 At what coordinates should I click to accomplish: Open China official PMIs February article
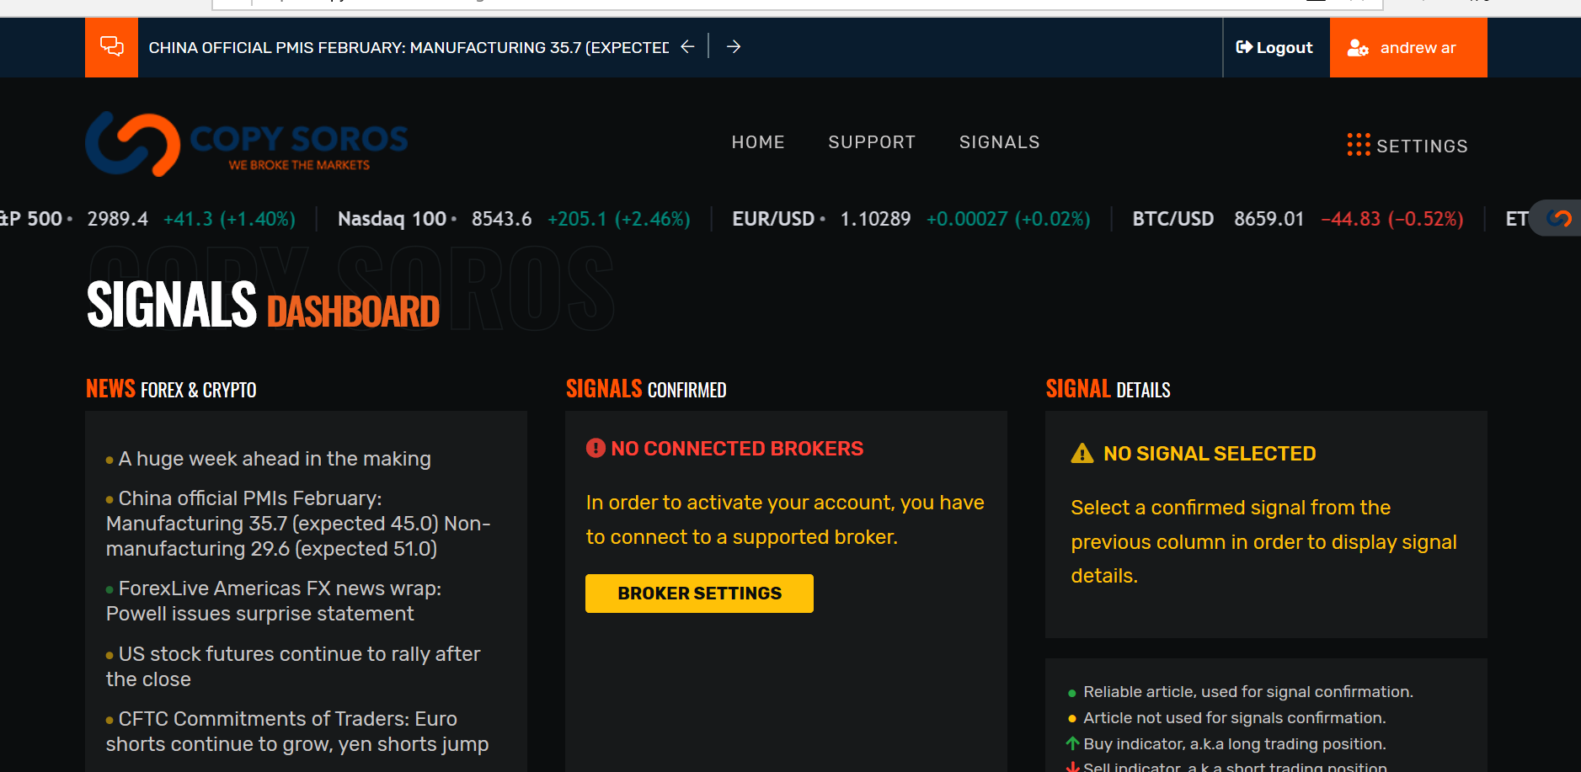[298, 524]
